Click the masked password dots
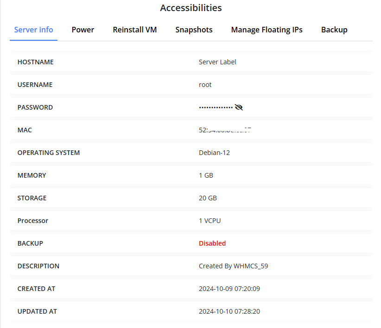 tap(216, 107)
